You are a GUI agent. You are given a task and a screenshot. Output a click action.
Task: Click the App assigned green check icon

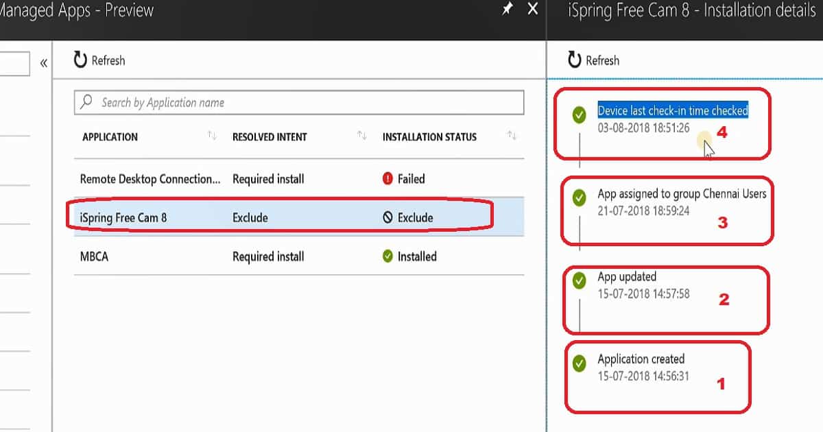pyautogui.click(x=580, y=198)
